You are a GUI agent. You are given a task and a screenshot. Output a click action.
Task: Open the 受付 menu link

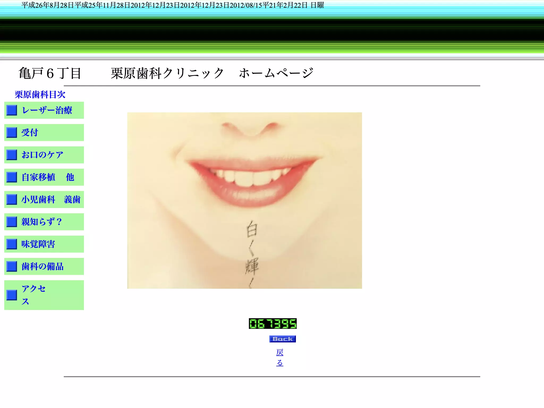pos(30,133)
